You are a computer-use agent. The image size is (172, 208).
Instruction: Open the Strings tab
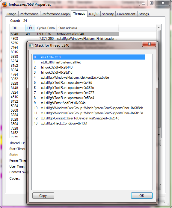[x=144, y=14]
